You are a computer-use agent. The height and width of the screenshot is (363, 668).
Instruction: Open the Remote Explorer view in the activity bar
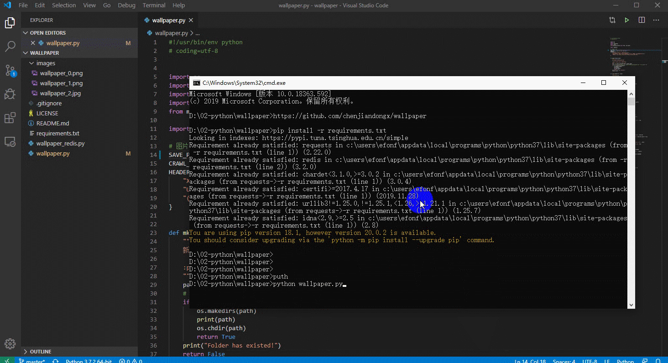tap(10, 142)
